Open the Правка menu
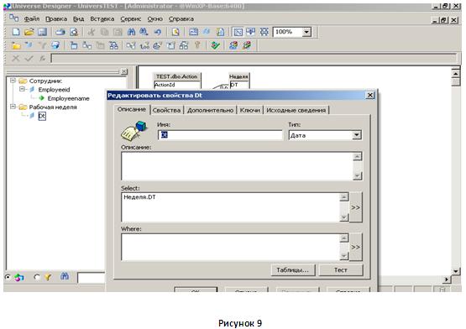 pos(56,19)
